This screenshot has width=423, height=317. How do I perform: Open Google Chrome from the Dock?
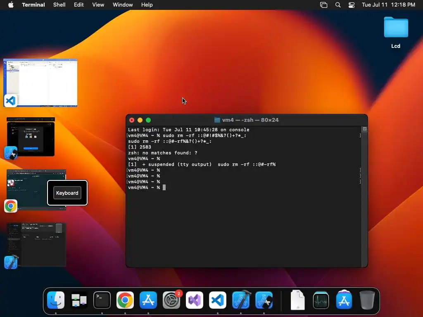coord(125,300)
